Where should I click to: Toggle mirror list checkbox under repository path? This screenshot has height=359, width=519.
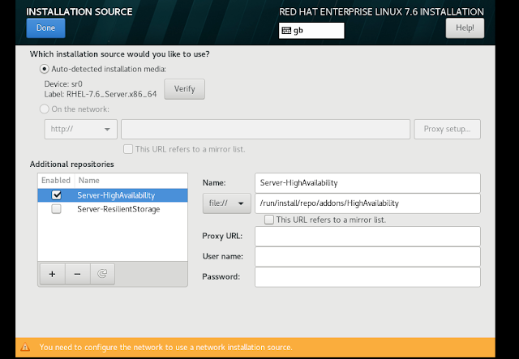pyautogui.click(x=269, y=220)
